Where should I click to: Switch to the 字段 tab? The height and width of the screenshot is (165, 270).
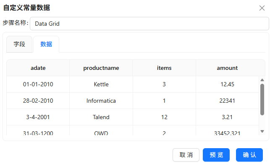tap(19, 44)
